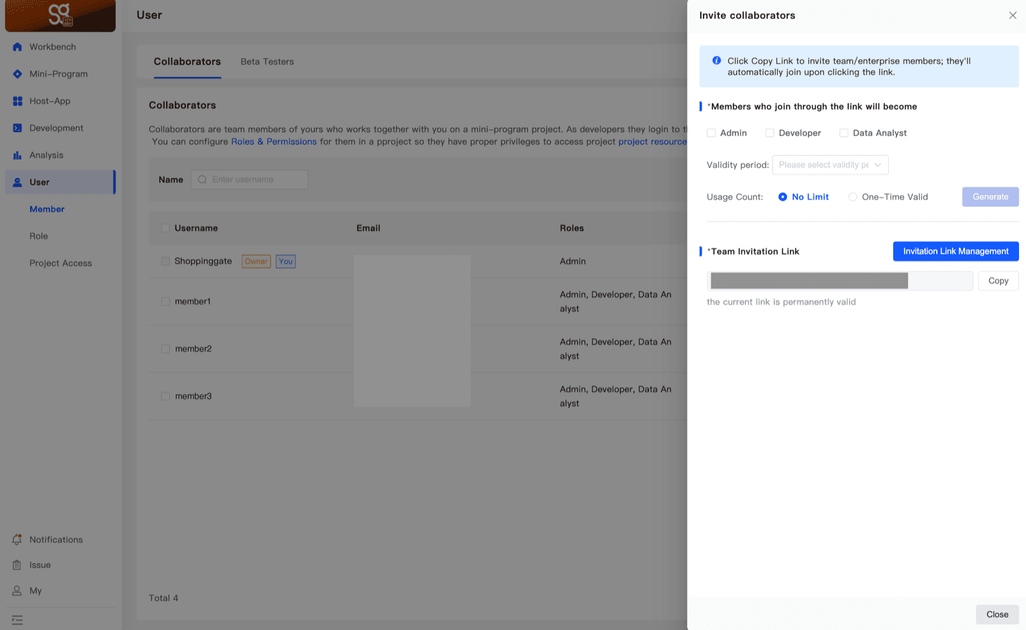This screenshot has height=630, width=1026.
Task: Open the Validity period dropdown
Action: coord(830,165)
